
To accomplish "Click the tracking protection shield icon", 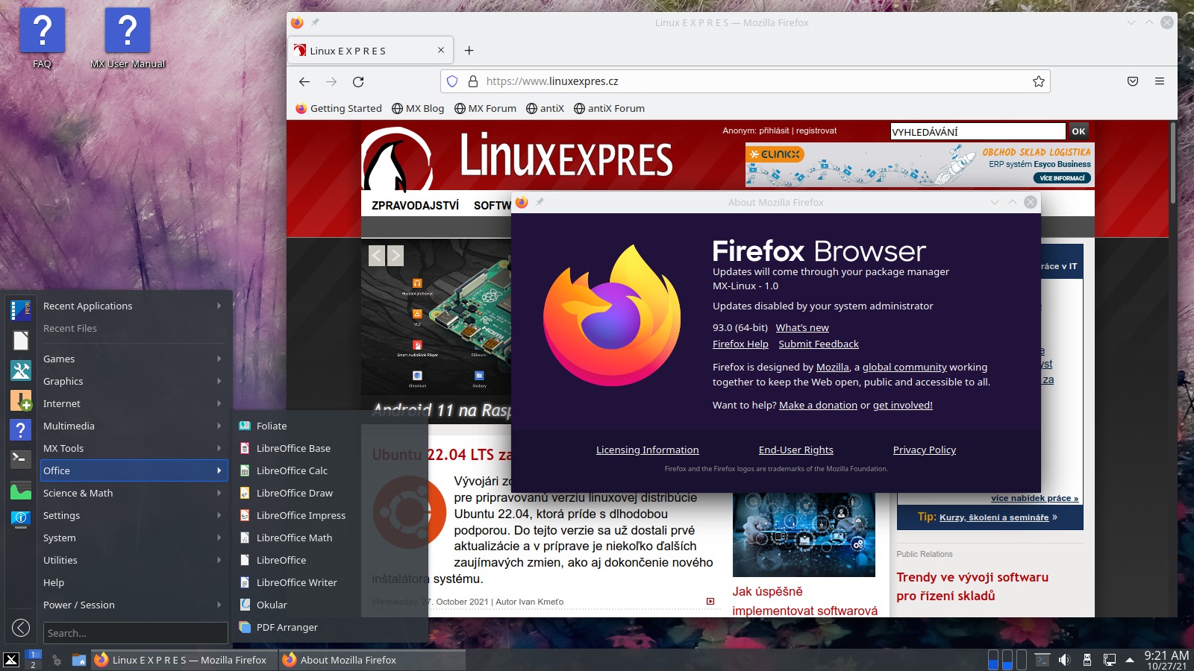I will coord(452,81).
